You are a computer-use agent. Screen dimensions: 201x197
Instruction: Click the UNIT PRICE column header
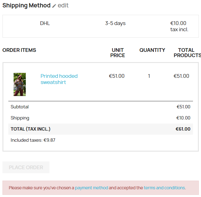(118, 53)
